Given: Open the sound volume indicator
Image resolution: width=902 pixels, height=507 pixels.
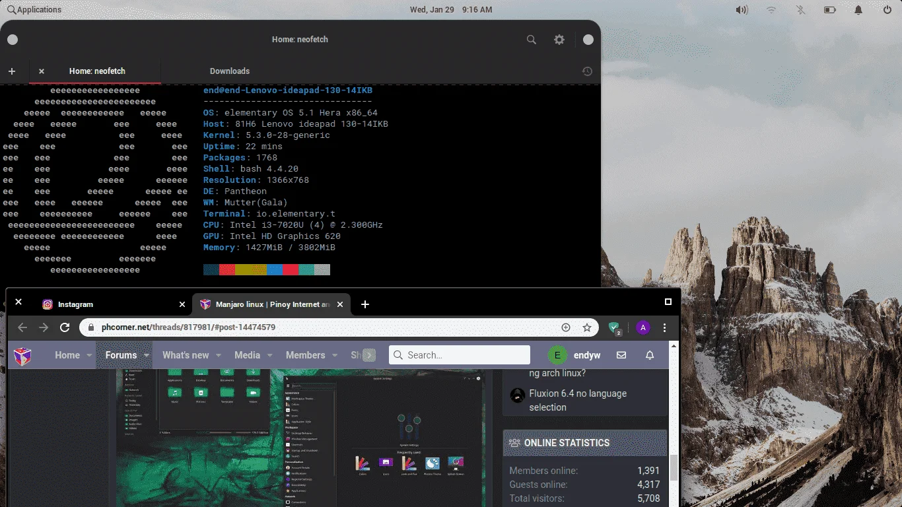Looking at the screenshot, I should (x=742, y=10).
